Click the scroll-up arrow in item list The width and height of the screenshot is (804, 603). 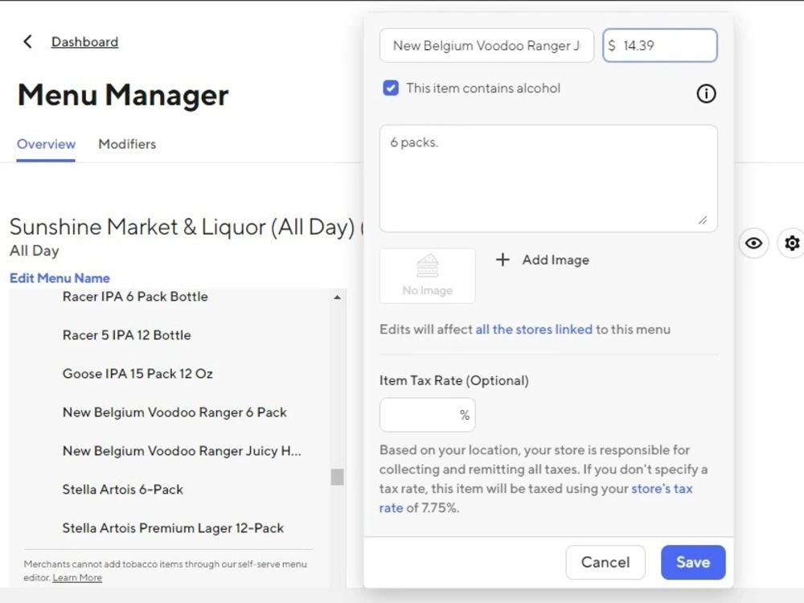pyautogui.click(x=337, y=297)
